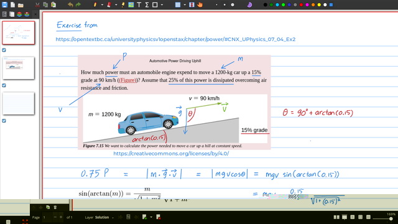This screenshot has width=398, height=224.
Task: Click the delete page icon
Action: [159, 217]
